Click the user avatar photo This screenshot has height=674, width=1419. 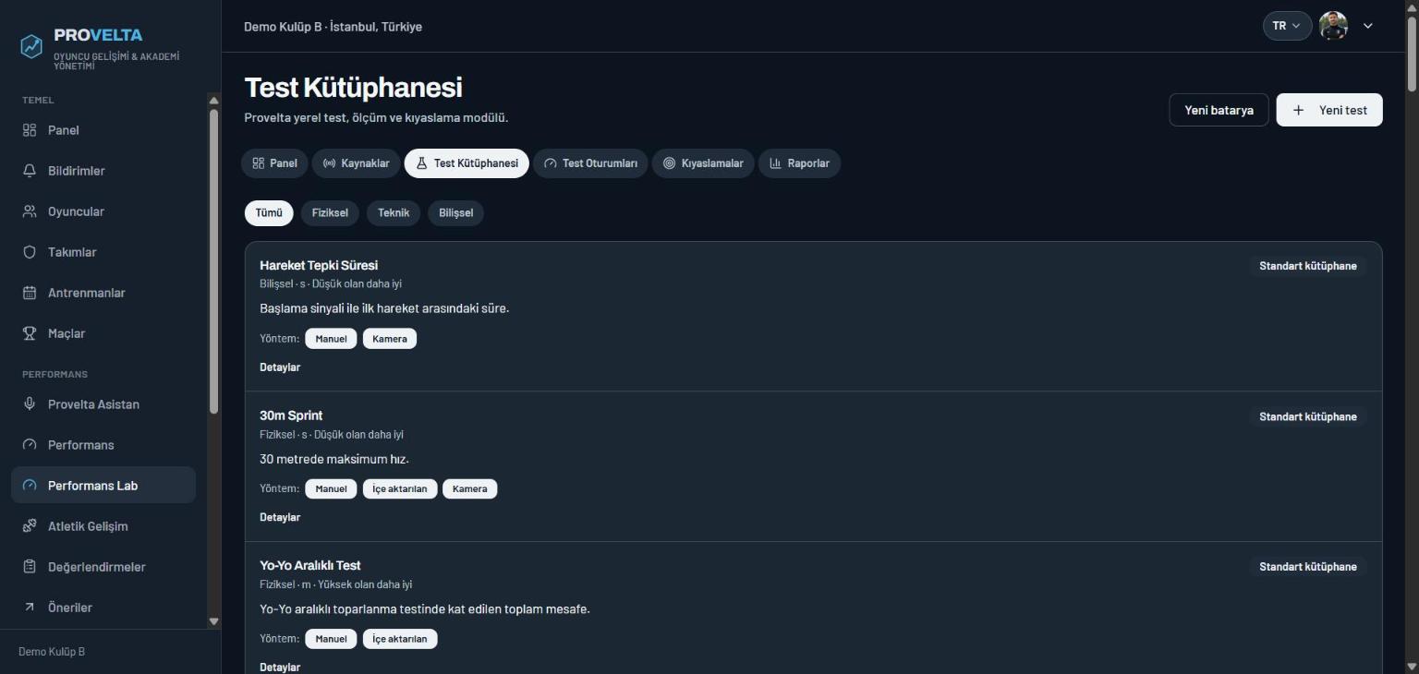[x=1333, y=26]
